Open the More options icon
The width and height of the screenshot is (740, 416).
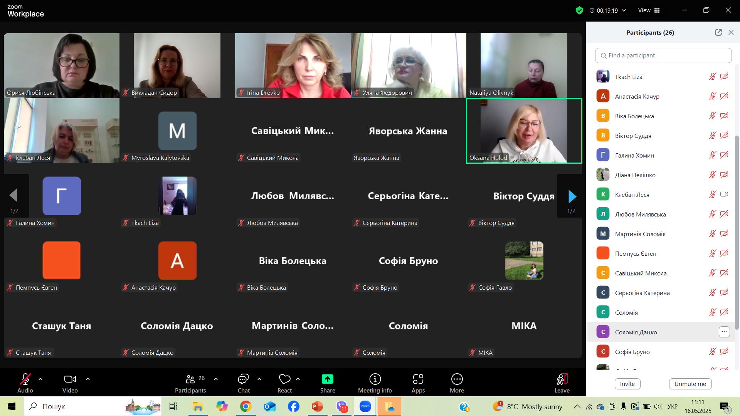(457, 379)
